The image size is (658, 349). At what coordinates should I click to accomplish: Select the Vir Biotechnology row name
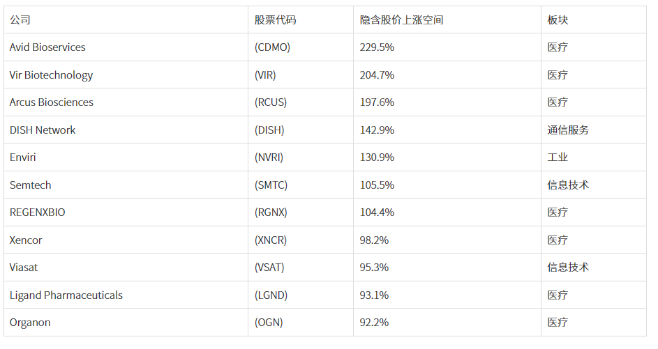tap(51, 75)
